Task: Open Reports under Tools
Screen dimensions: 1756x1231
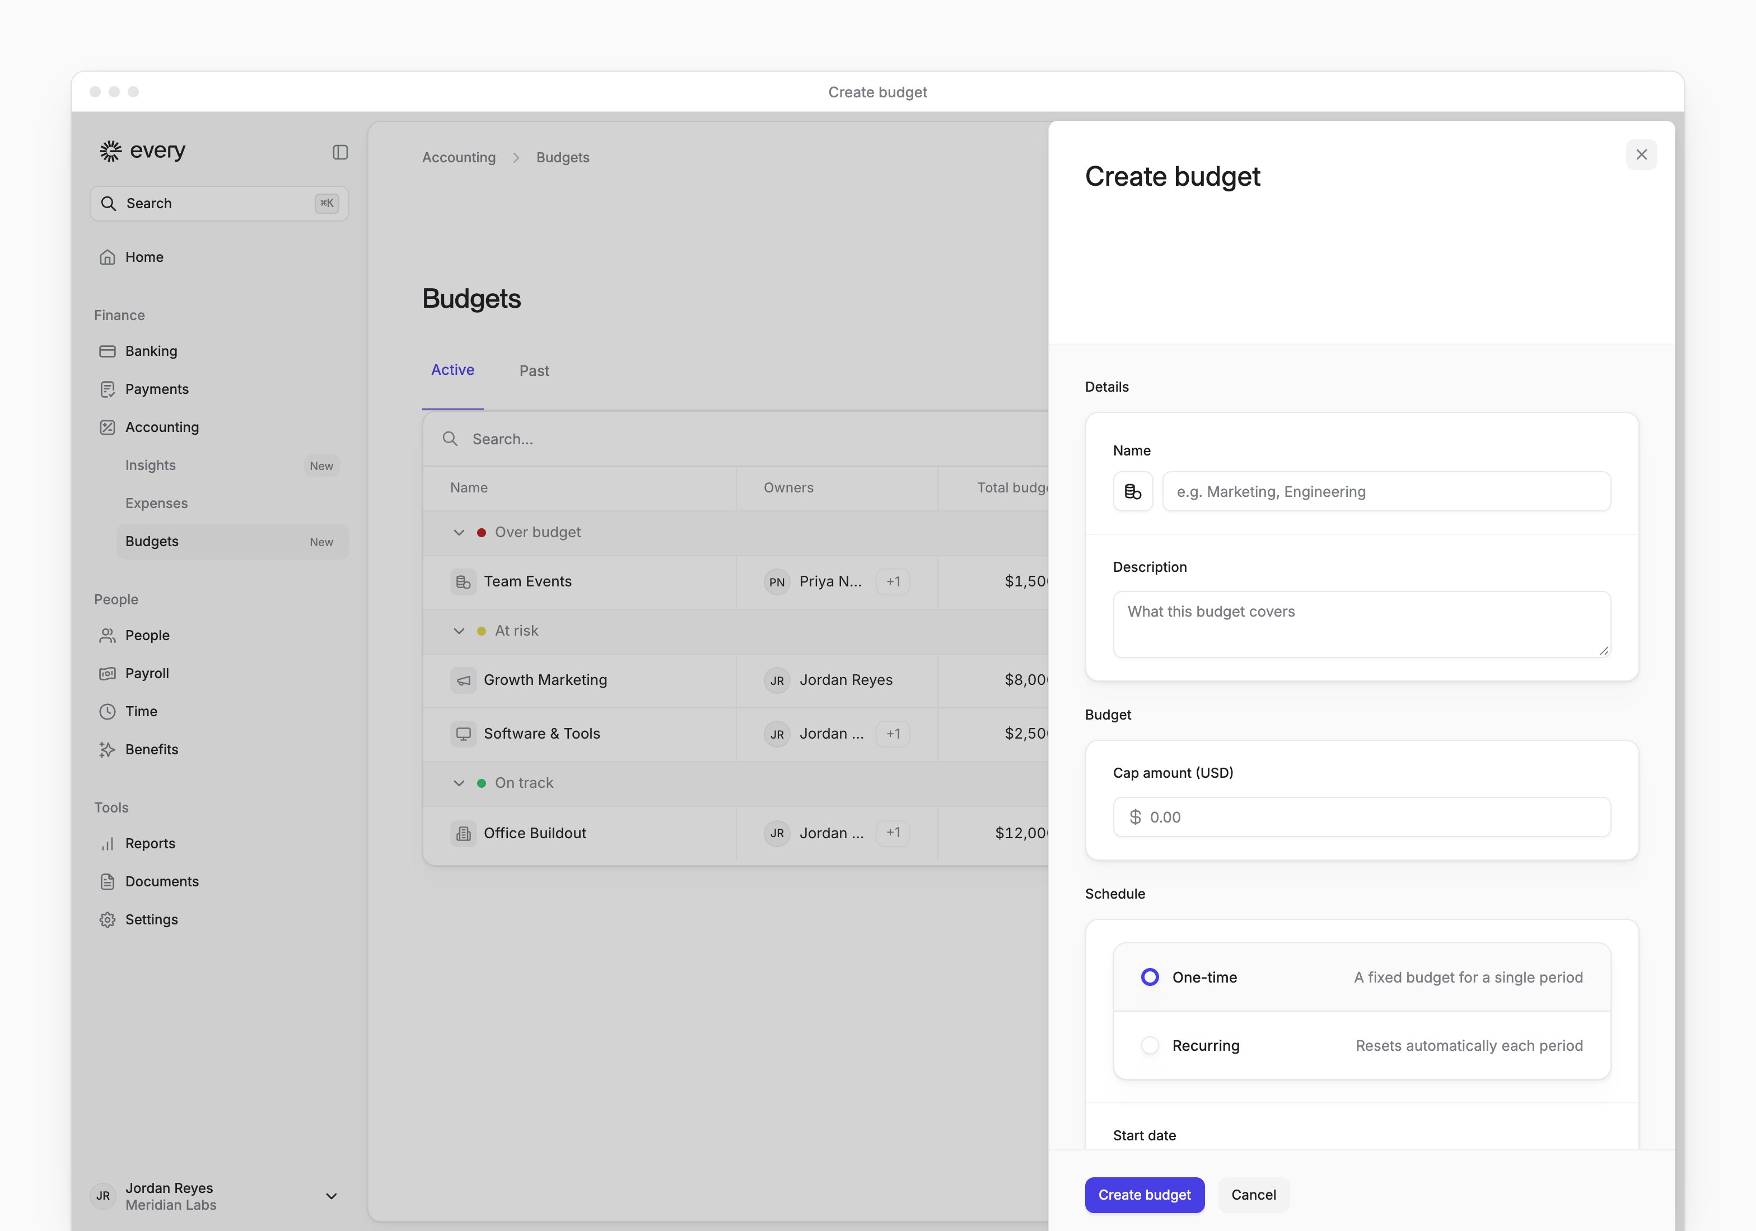Action: (219, 844)
